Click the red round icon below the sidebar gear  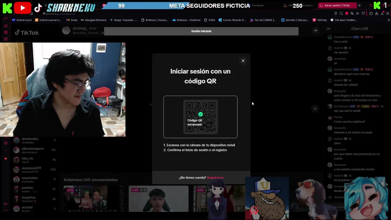[5, 159]
